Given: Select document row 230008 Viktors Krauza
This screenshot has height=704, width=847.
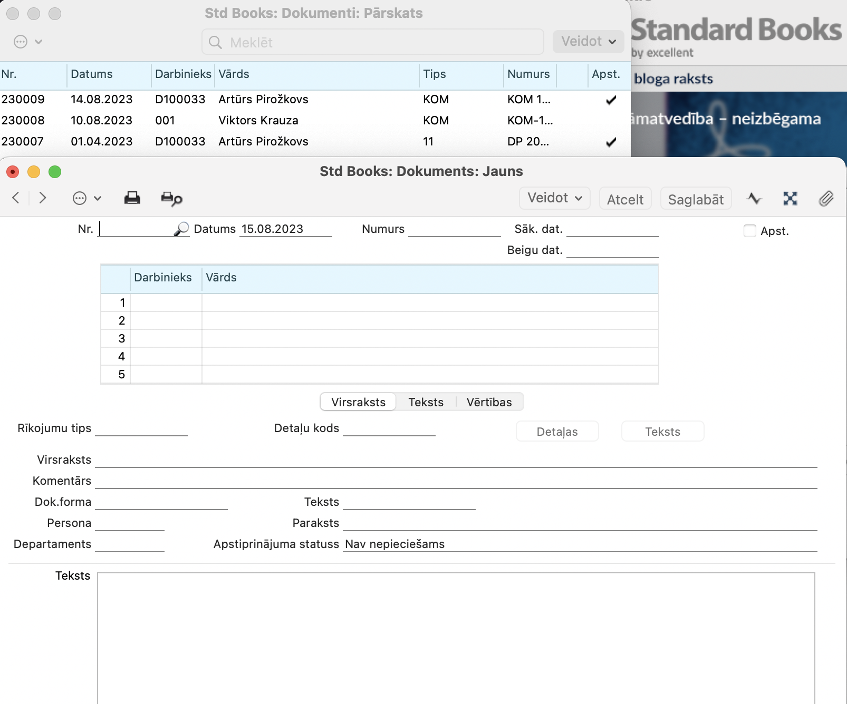Looking at the screenshot, I should coord(258,121).
